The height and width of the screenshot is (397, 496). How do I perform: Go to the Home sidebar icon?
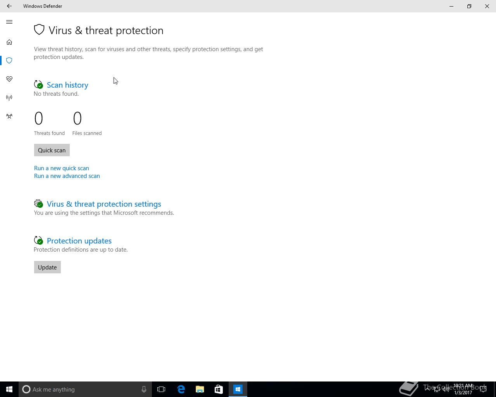click(9, 42)
